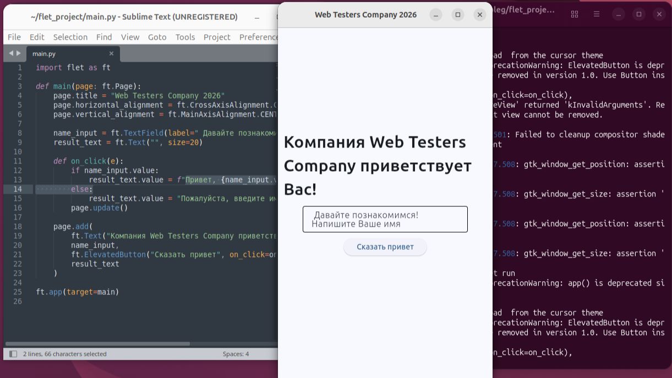Focus the 'Давайте познакомимся!' name input field
The height and width of the screenshot is (378, 672).
click(385, 220)
